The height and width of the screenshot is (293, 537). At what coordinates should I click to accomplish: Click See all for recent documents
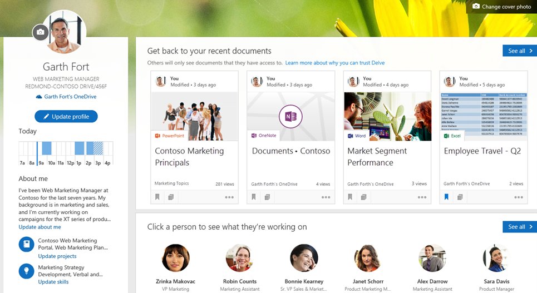point(520,51)
